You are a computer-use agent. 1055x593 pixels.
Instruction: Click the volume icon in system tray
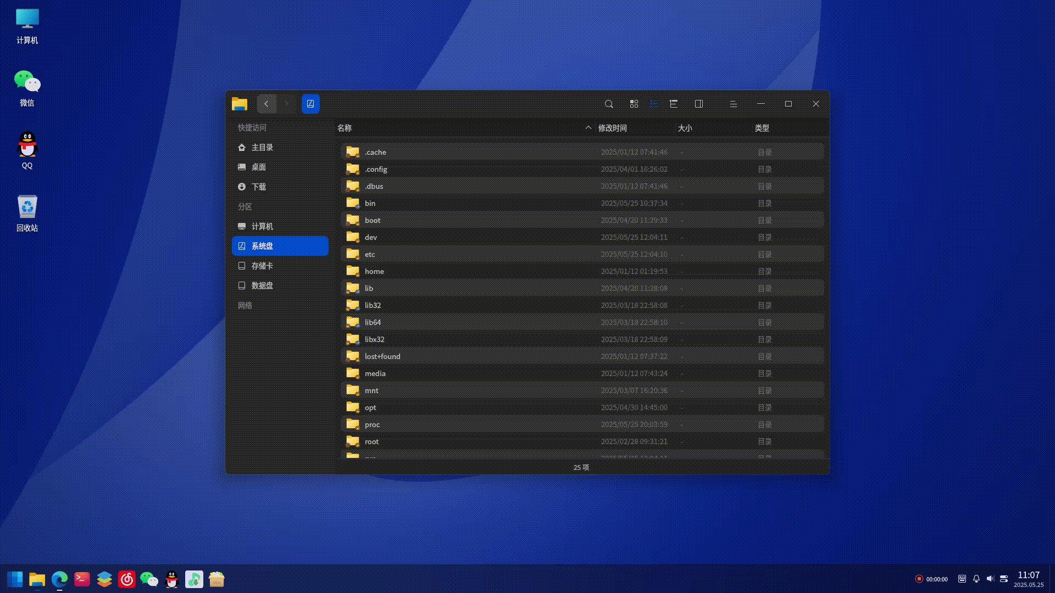(990, 579)
